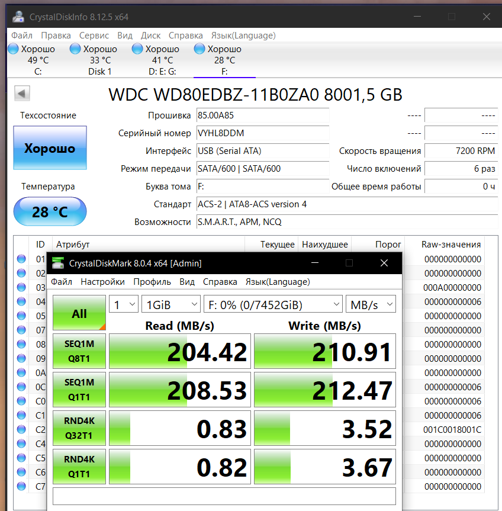Open the MB/s unit dropdown
Viewport: 502px width, 511px height.
(x=371, y=304)
